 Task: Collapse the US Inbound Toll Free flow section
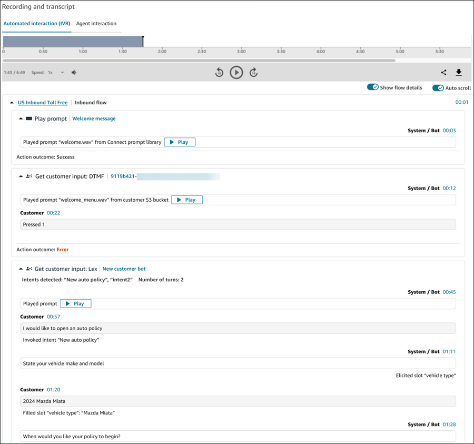[x=12, y=103]
